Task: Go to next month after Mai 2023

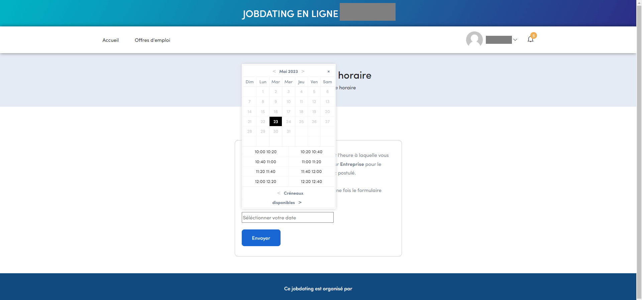Action: pyautogui.click(x=303, y=72)
